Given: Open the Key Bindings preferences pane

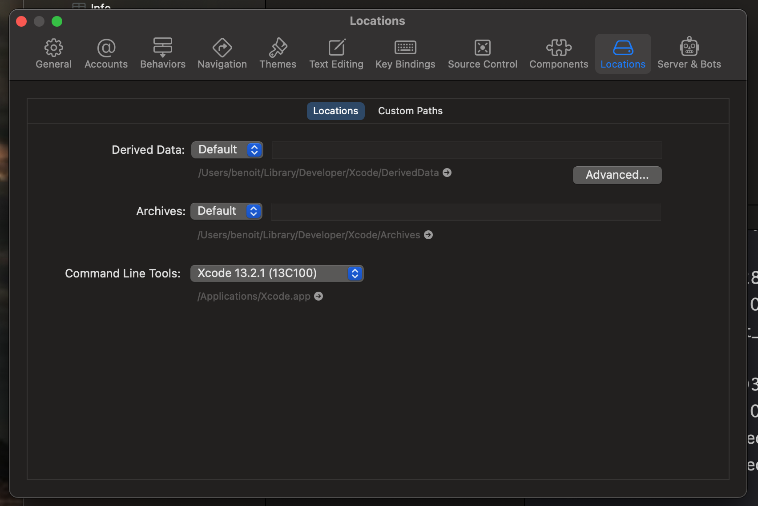Looking at the screenshot, I should [405, 53].
